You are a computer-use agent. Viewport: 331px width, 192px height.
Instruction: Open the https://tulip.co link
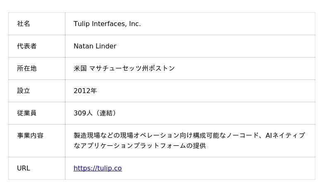coord(98,168)
